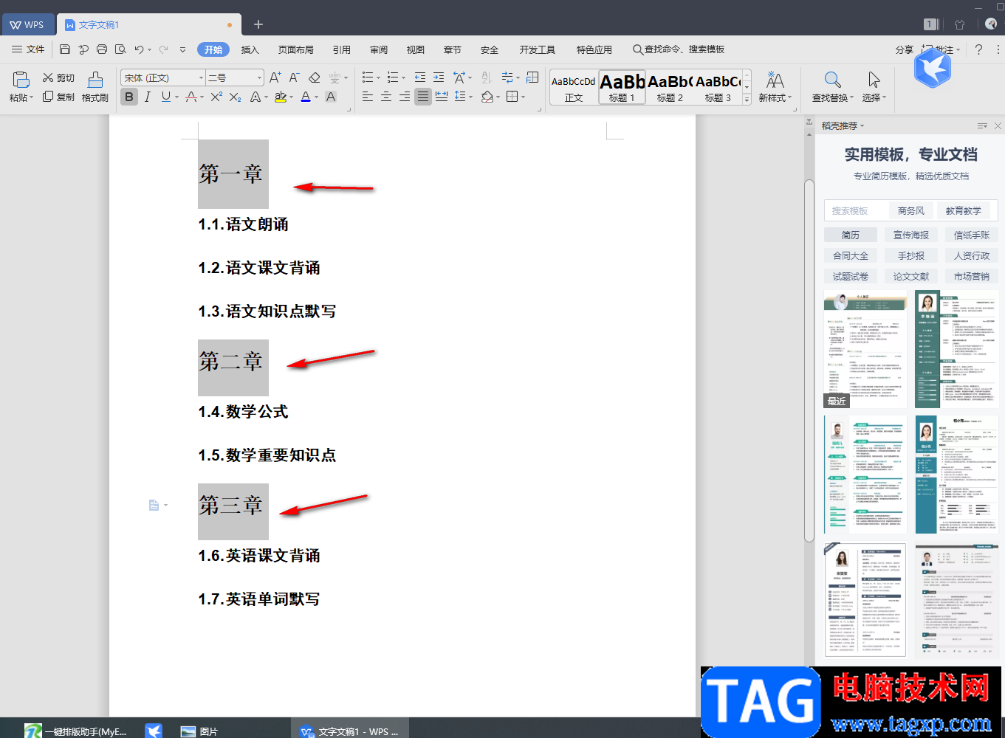Viewport: 1005px width, 738px height.
Task: Click the Undo arrow icon
Action: 139,49
